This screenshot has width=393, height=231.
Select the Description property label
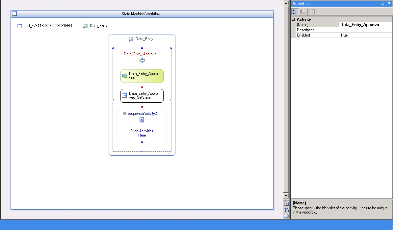317,30
